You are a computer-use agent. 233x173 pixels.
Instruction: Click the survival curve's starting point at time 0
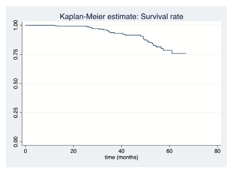click(26, 25)
